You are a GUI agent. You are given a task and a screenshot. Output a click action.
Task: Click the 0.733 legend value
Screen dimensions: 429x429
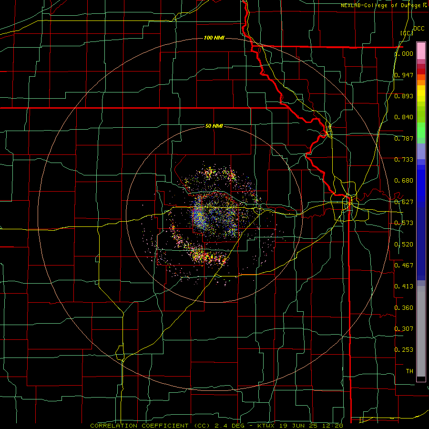coord(404,160)
